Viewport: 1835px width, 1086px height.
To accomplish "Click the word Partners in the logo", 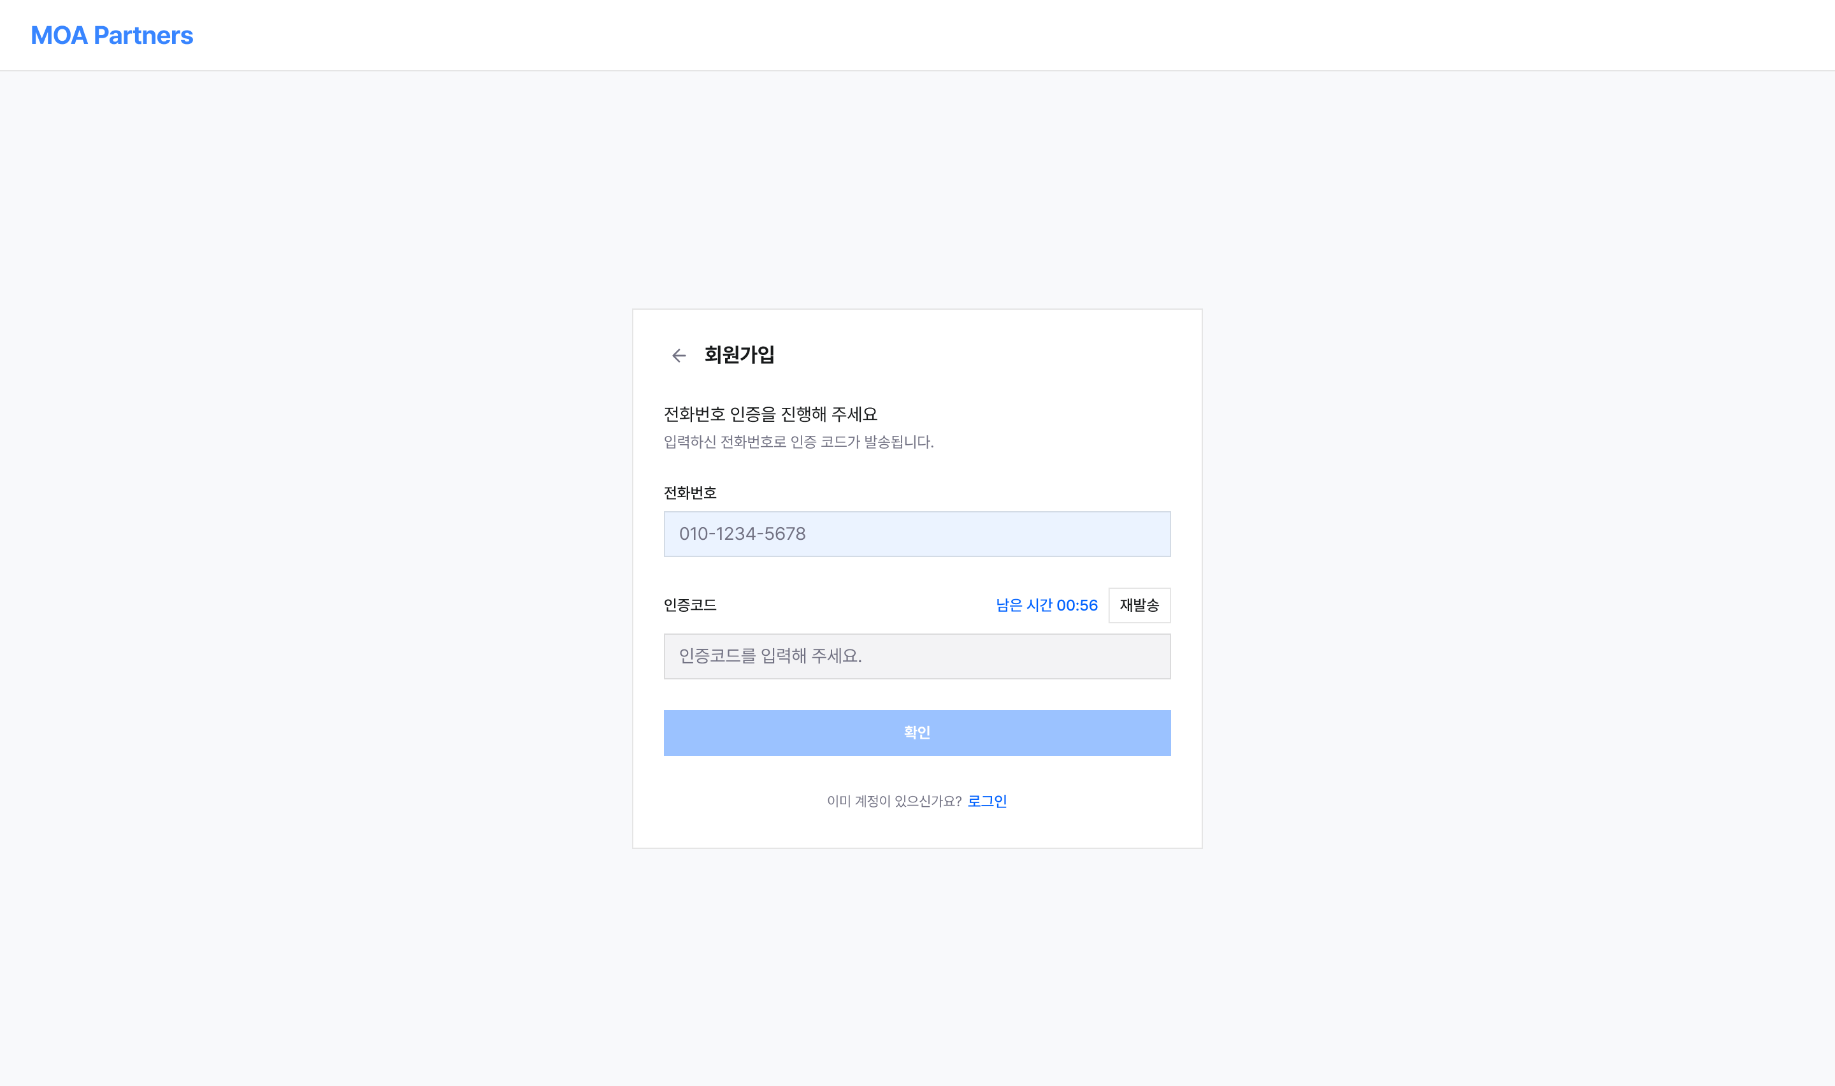I will [x=143, y=36].
